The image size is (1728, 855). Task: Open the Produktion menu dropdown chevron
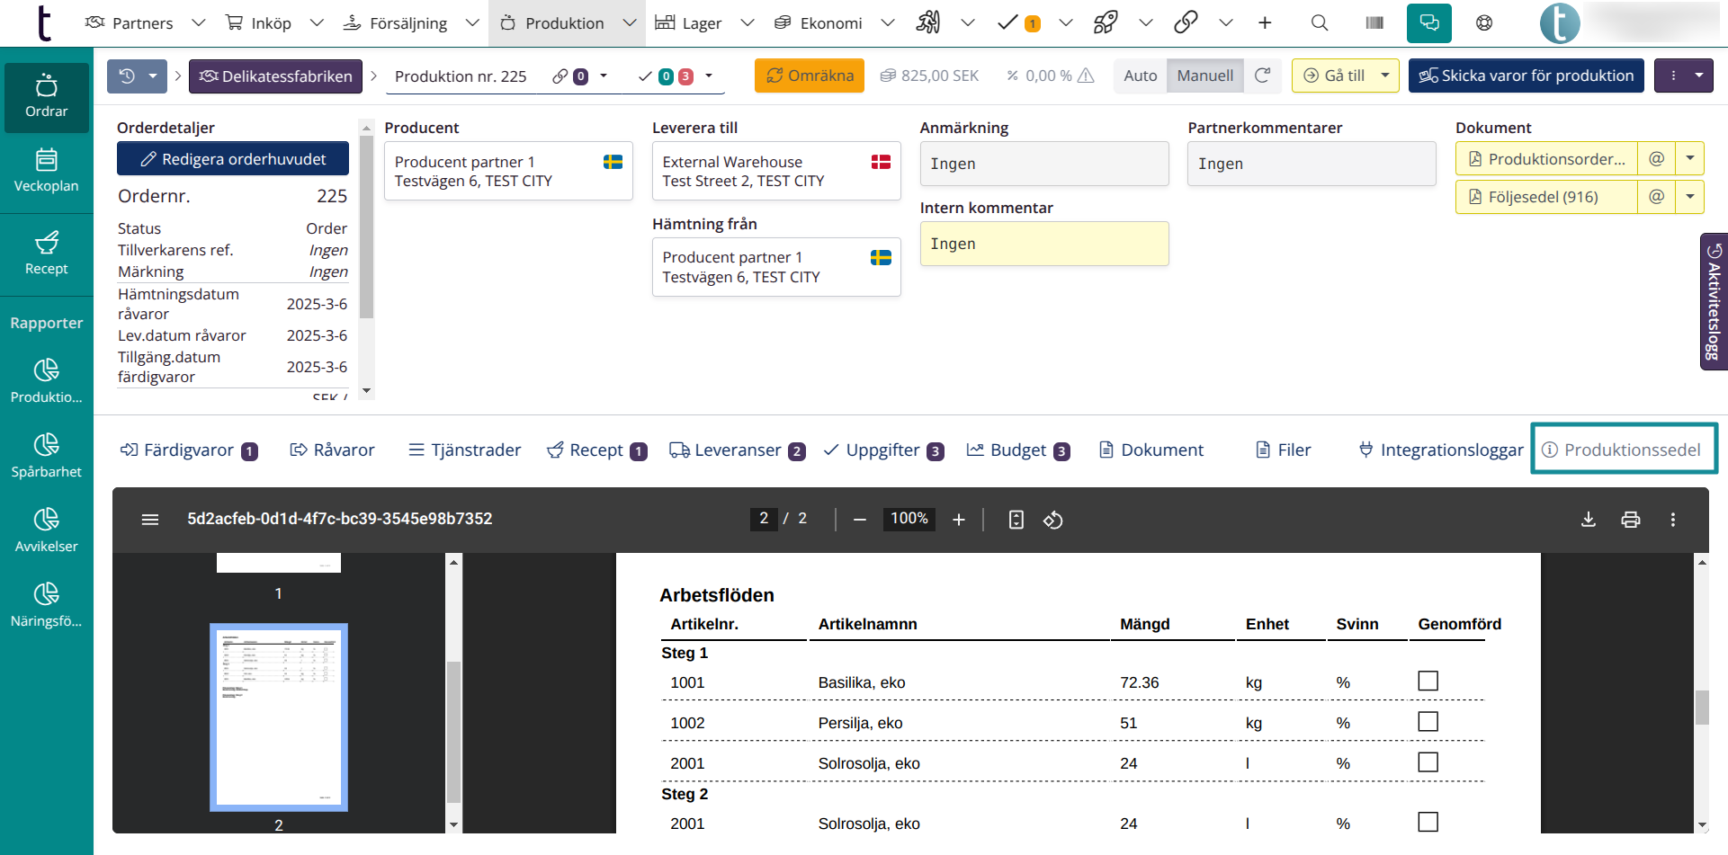(x=630, y=23)
